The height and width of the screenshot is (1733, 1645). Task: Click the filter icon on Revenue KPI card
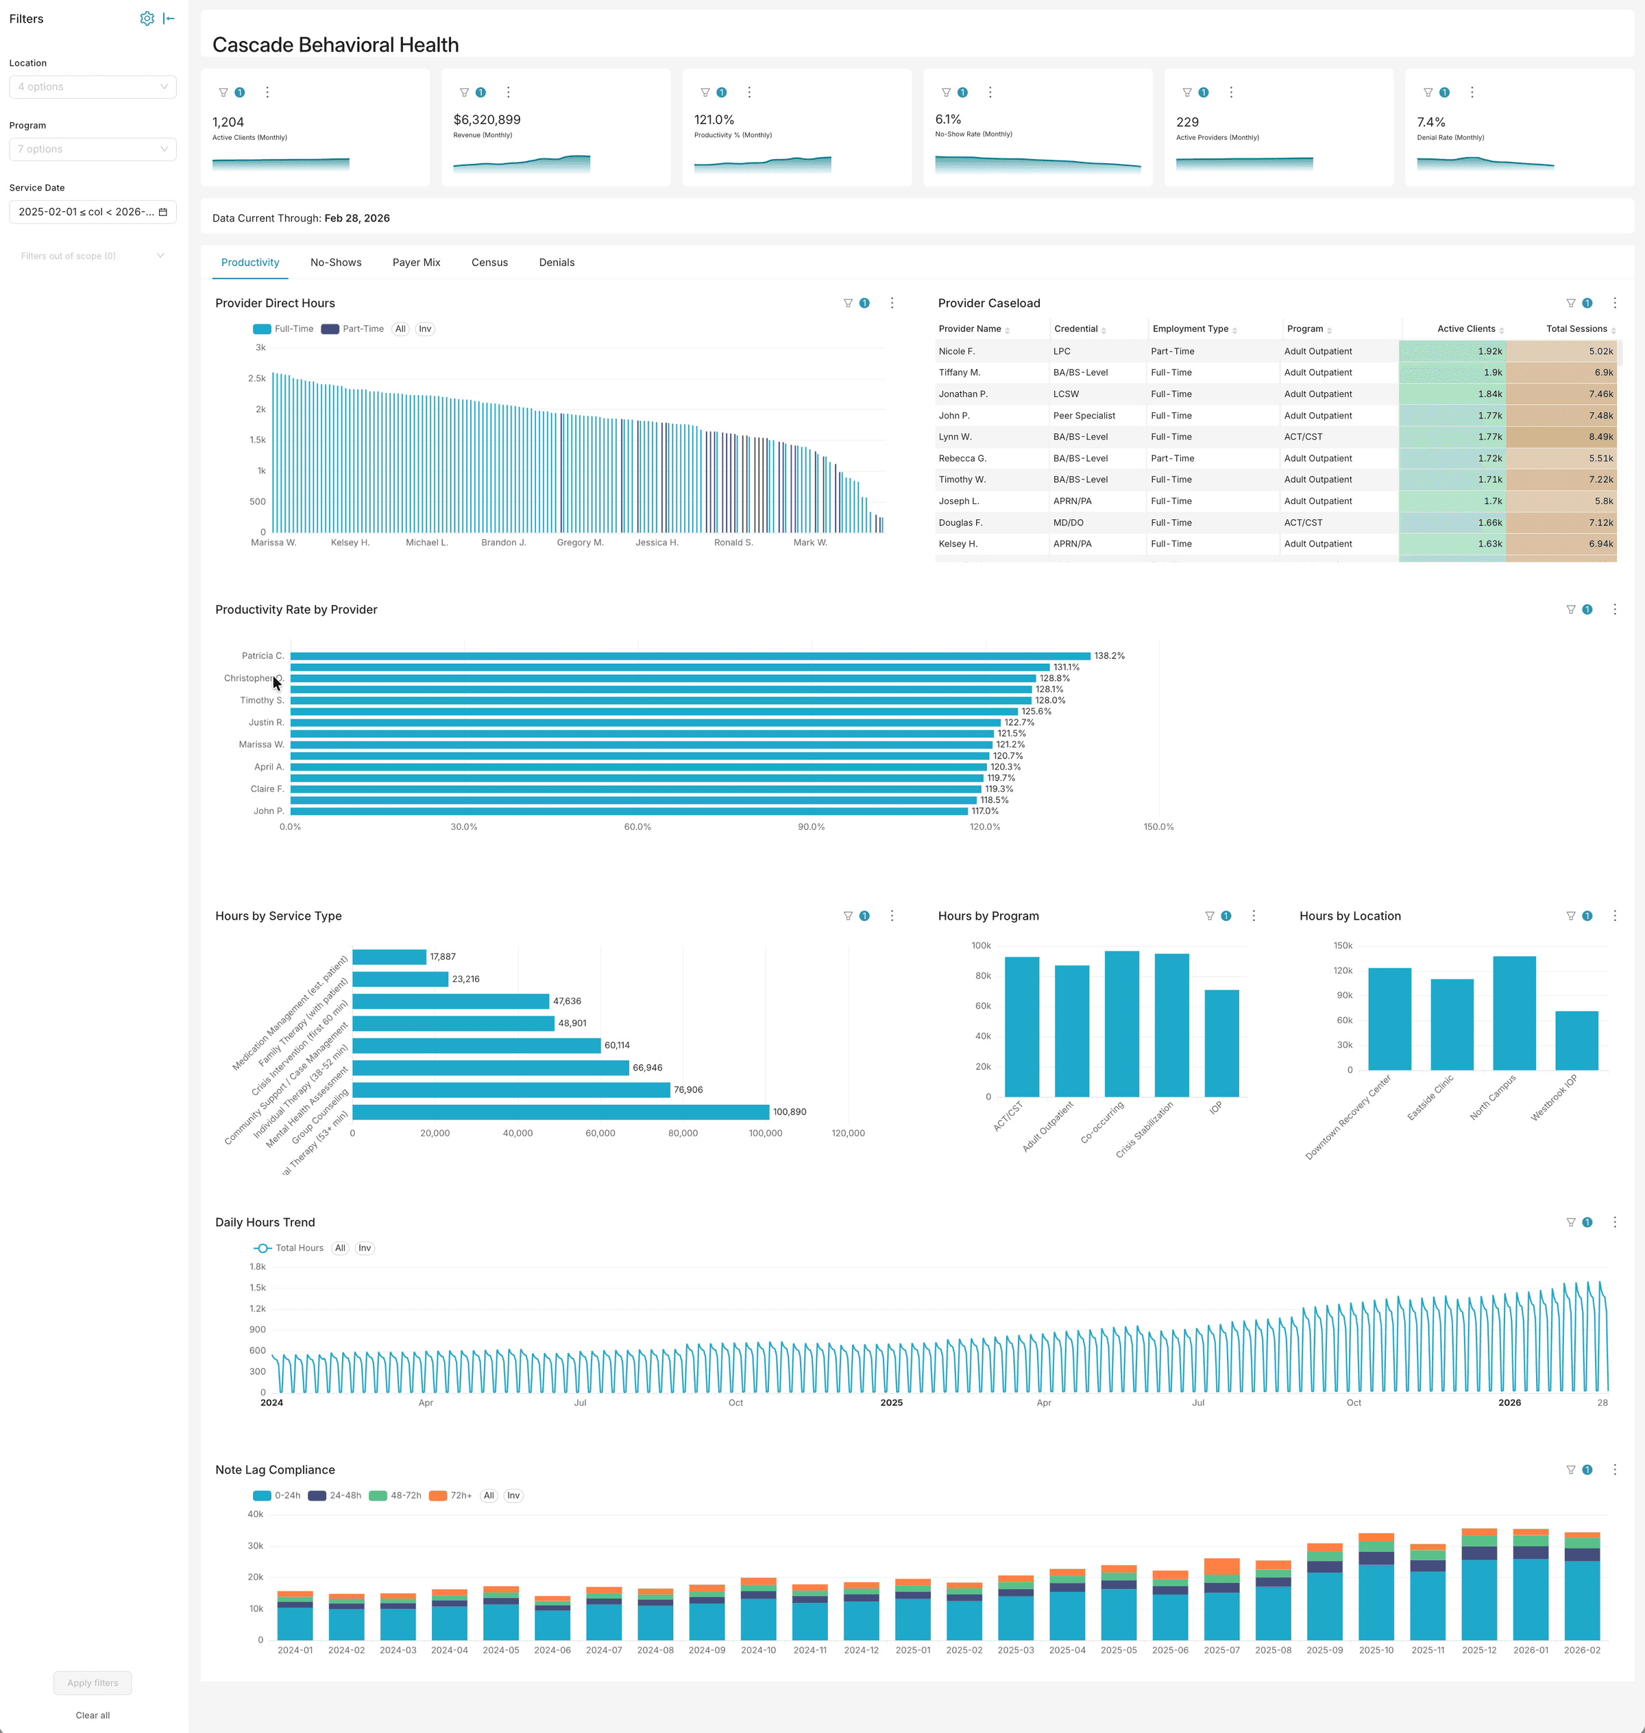tap(464, 91)
